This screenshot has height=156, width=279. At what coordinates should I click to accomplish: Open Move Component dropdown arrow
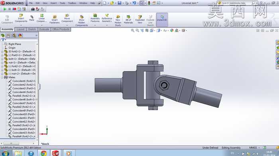67,25
